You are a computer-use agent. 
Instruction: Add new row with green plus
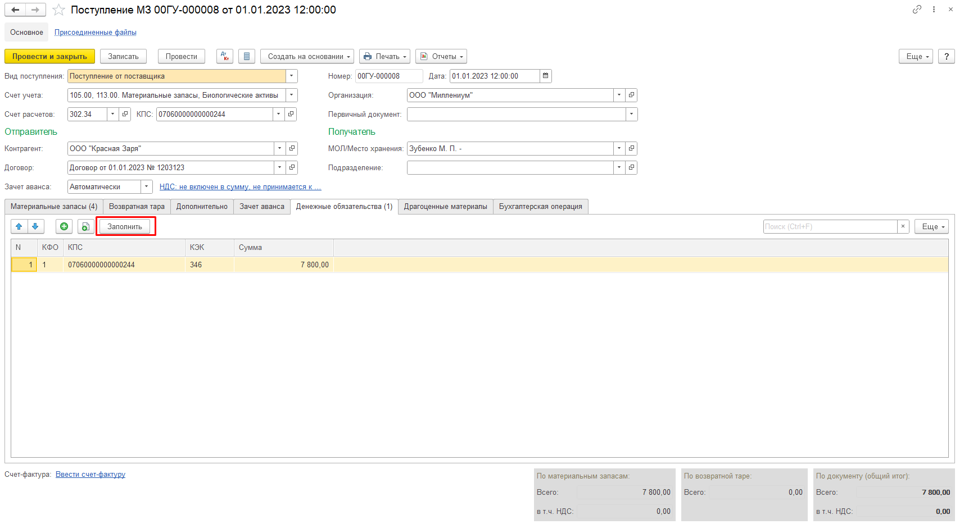click(x=64, y=226)
